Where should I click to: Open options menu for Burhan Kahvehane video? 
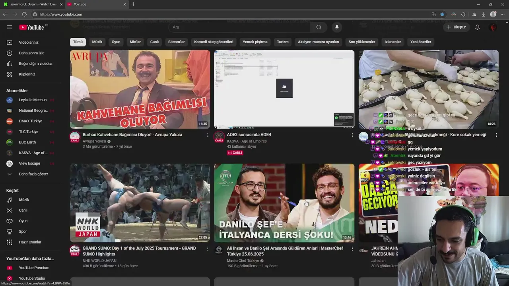pos(208,135)
